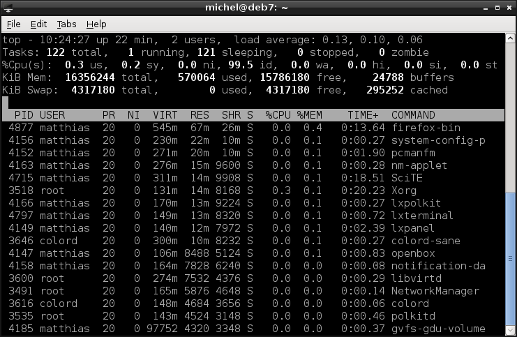The image size is (517, 337).
Task: Maximize the terminal window
Action: point(497,8)
